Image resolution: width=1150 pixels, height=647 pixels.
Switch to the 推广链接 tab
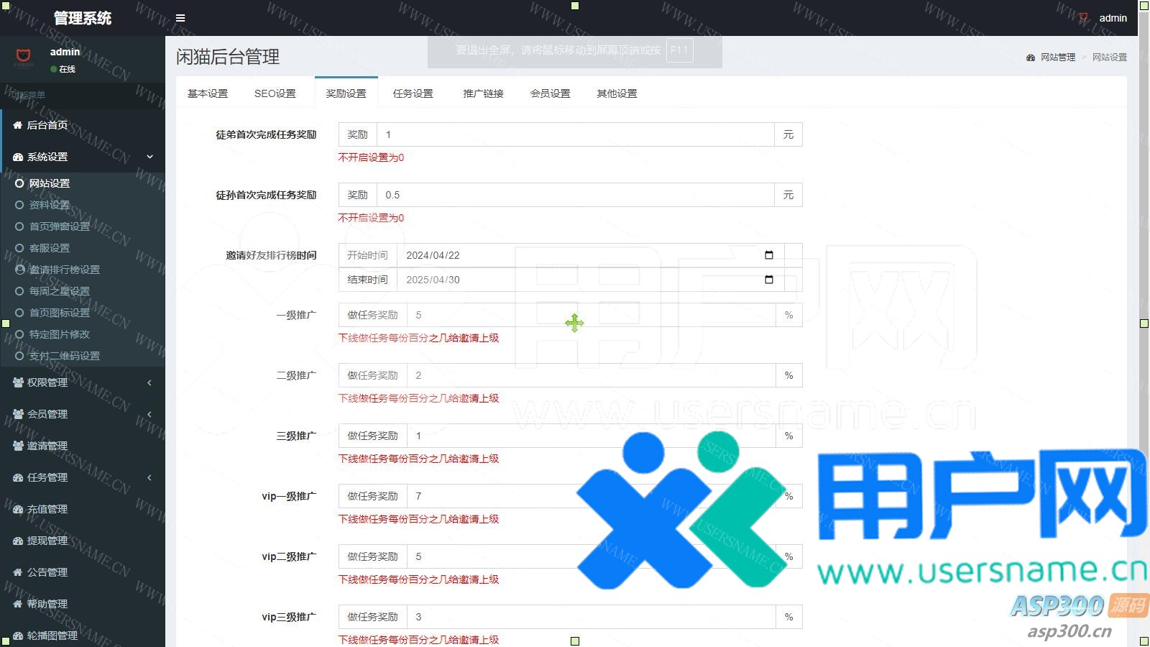point(483,93)
